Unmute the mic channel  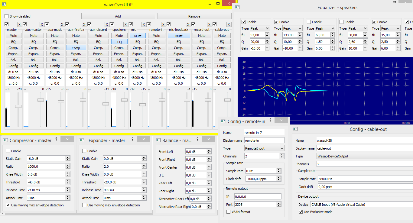(138, 36)
